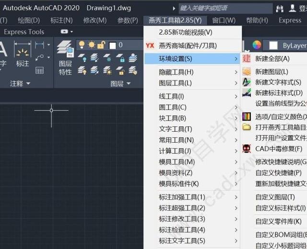Viewport: 307px width, 249px height.
Task: Click the 选项/自定义颜色 color bars icon
Action: pyautogui.click(x=247, y=117)
